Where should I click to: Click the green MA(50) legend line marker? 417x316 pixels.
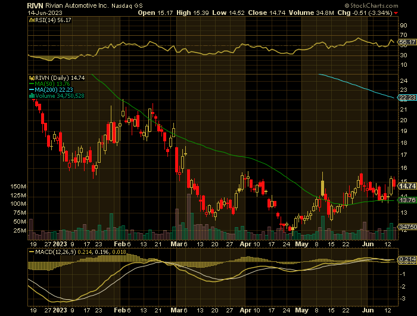pos(32,84)
